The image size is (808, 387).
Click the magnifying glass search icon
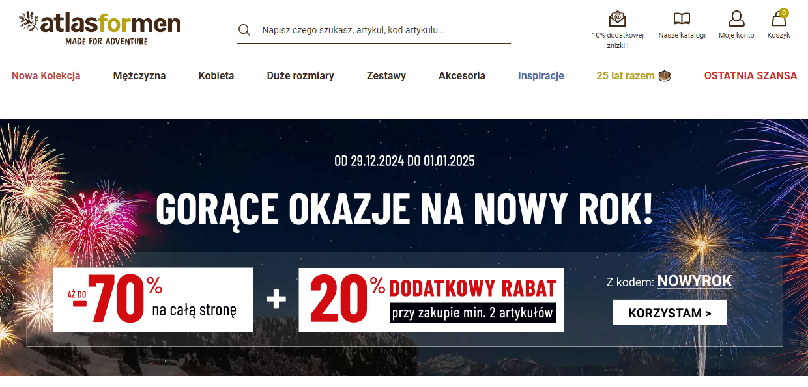click(244, 30)
